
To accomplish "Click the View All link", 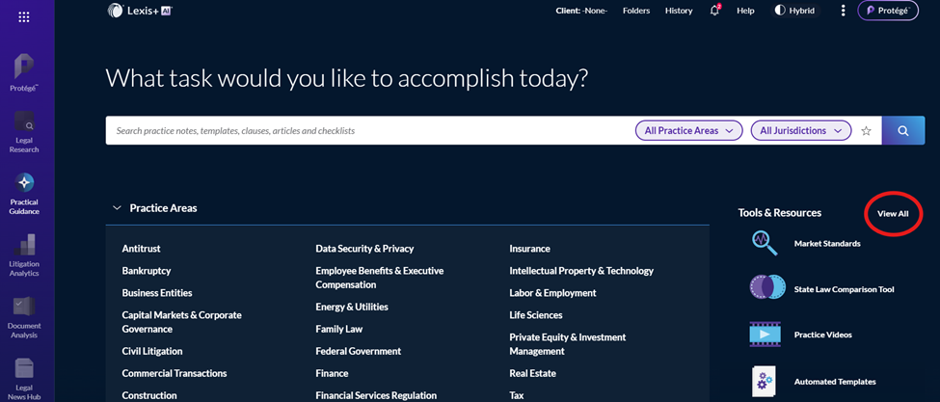I will click(x=893, y=213).
